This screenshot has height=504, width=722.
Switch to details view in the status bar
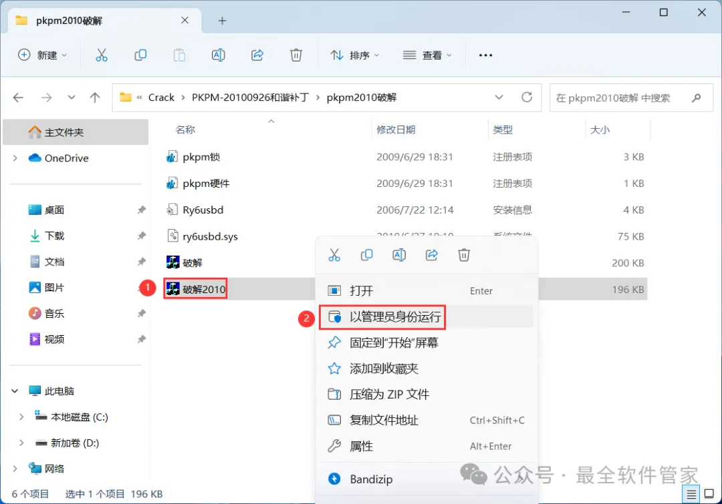pos(691,495)
